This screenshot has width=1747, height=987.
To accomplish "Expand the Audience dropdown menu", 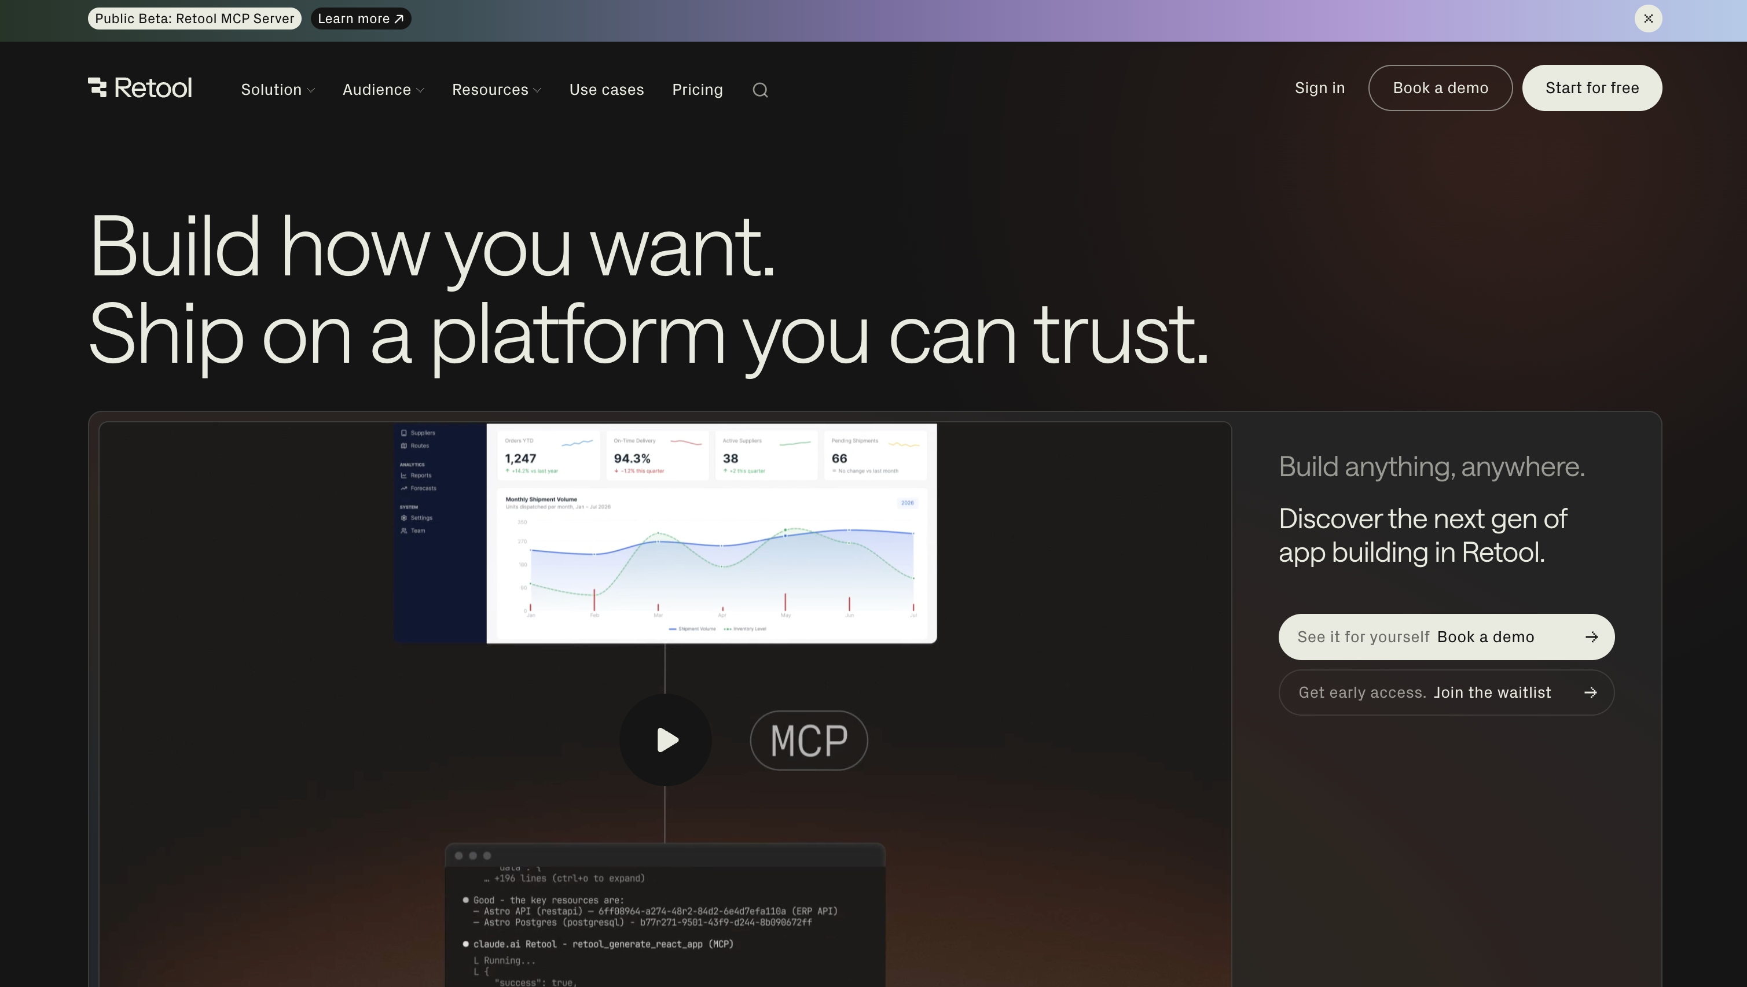I will [384, 90].
